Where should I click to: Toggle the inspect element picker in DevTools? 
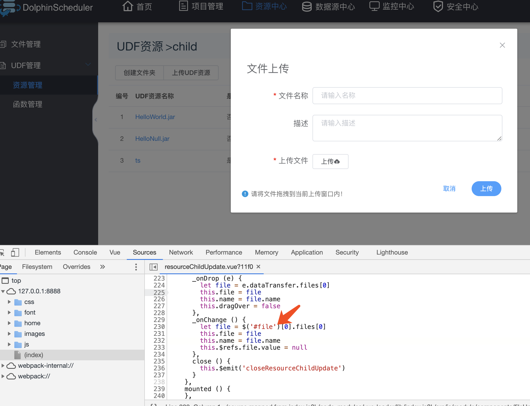[3, 252]
